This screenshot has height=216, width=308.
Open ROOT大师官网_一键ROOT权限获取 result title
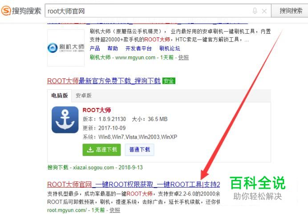[x=134, y=184]
